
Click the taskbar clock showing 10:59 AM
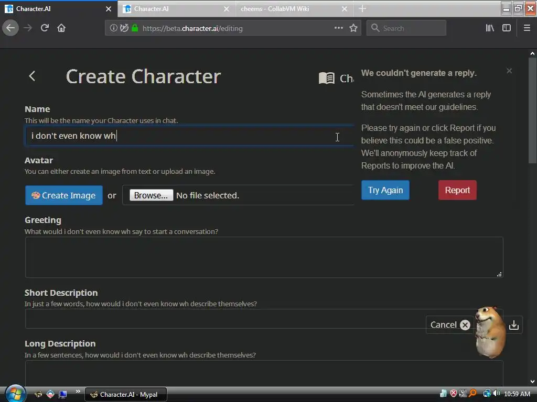pos(517,394)
